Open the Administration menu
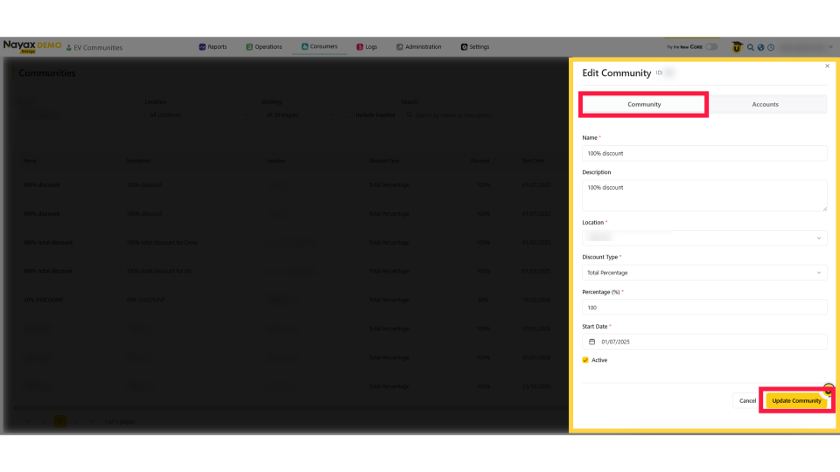The width and height of the screenshot is (840, 472). coord(418,47)
